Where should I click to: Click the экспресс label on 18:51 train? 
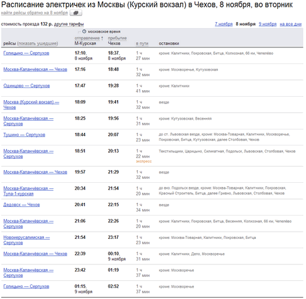(143, 162)
